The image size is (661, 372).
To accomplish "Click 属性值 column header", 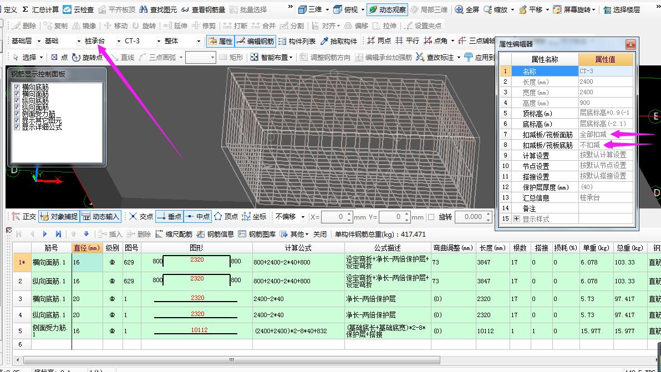I will click(x=606, y=59).
